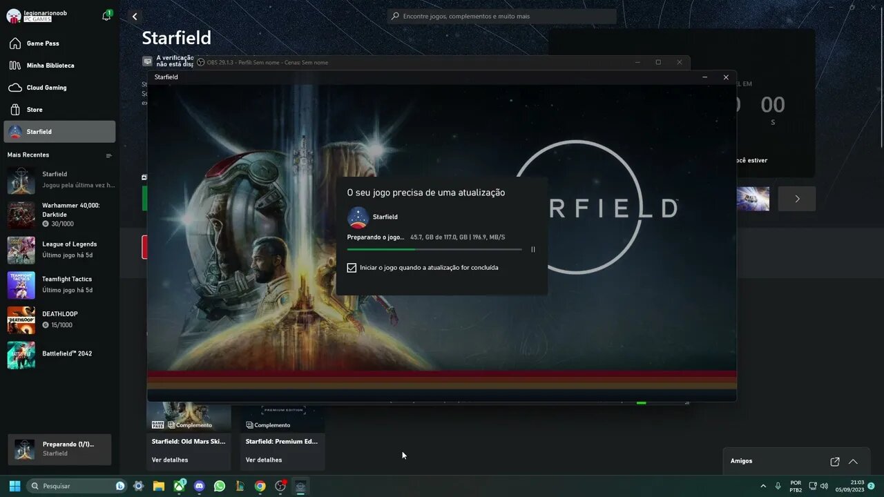The image size is (884, 497).
Task: Open Minha Biblioteca in the sidebar
Action: coord(59,66)
